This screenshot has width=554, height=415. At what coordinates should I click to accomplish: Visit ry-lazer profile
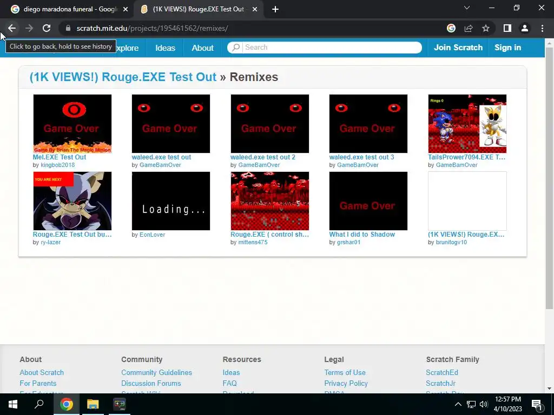tap(50, 242)
